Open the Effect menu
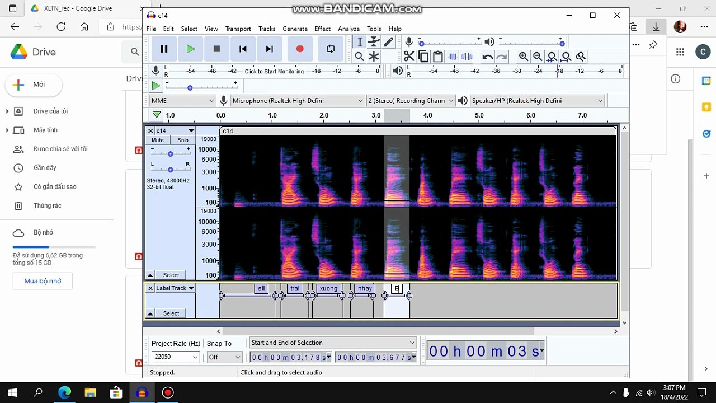 click(322, 29)
